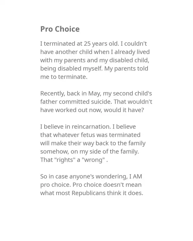Image resolution: width=193 pixels, height=241 pixels.
Task: Click the line "with my parents and my disabled child"
Action: click(95, 60)
